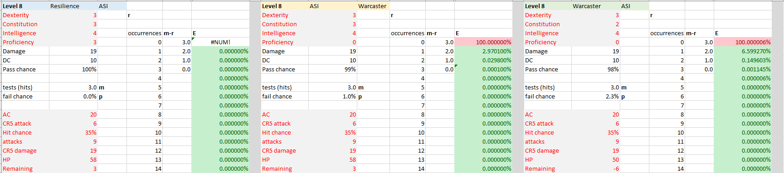The width and height of the screenshot is (784, 173).
Task: Click 'Level 8' in the green header row
Action: [535, 6]
